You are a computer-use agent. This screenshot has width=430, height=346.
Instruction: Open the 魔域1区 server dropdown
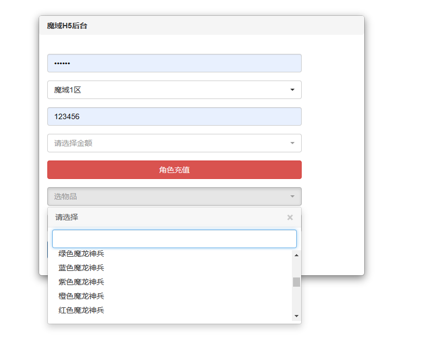point(174,90)
